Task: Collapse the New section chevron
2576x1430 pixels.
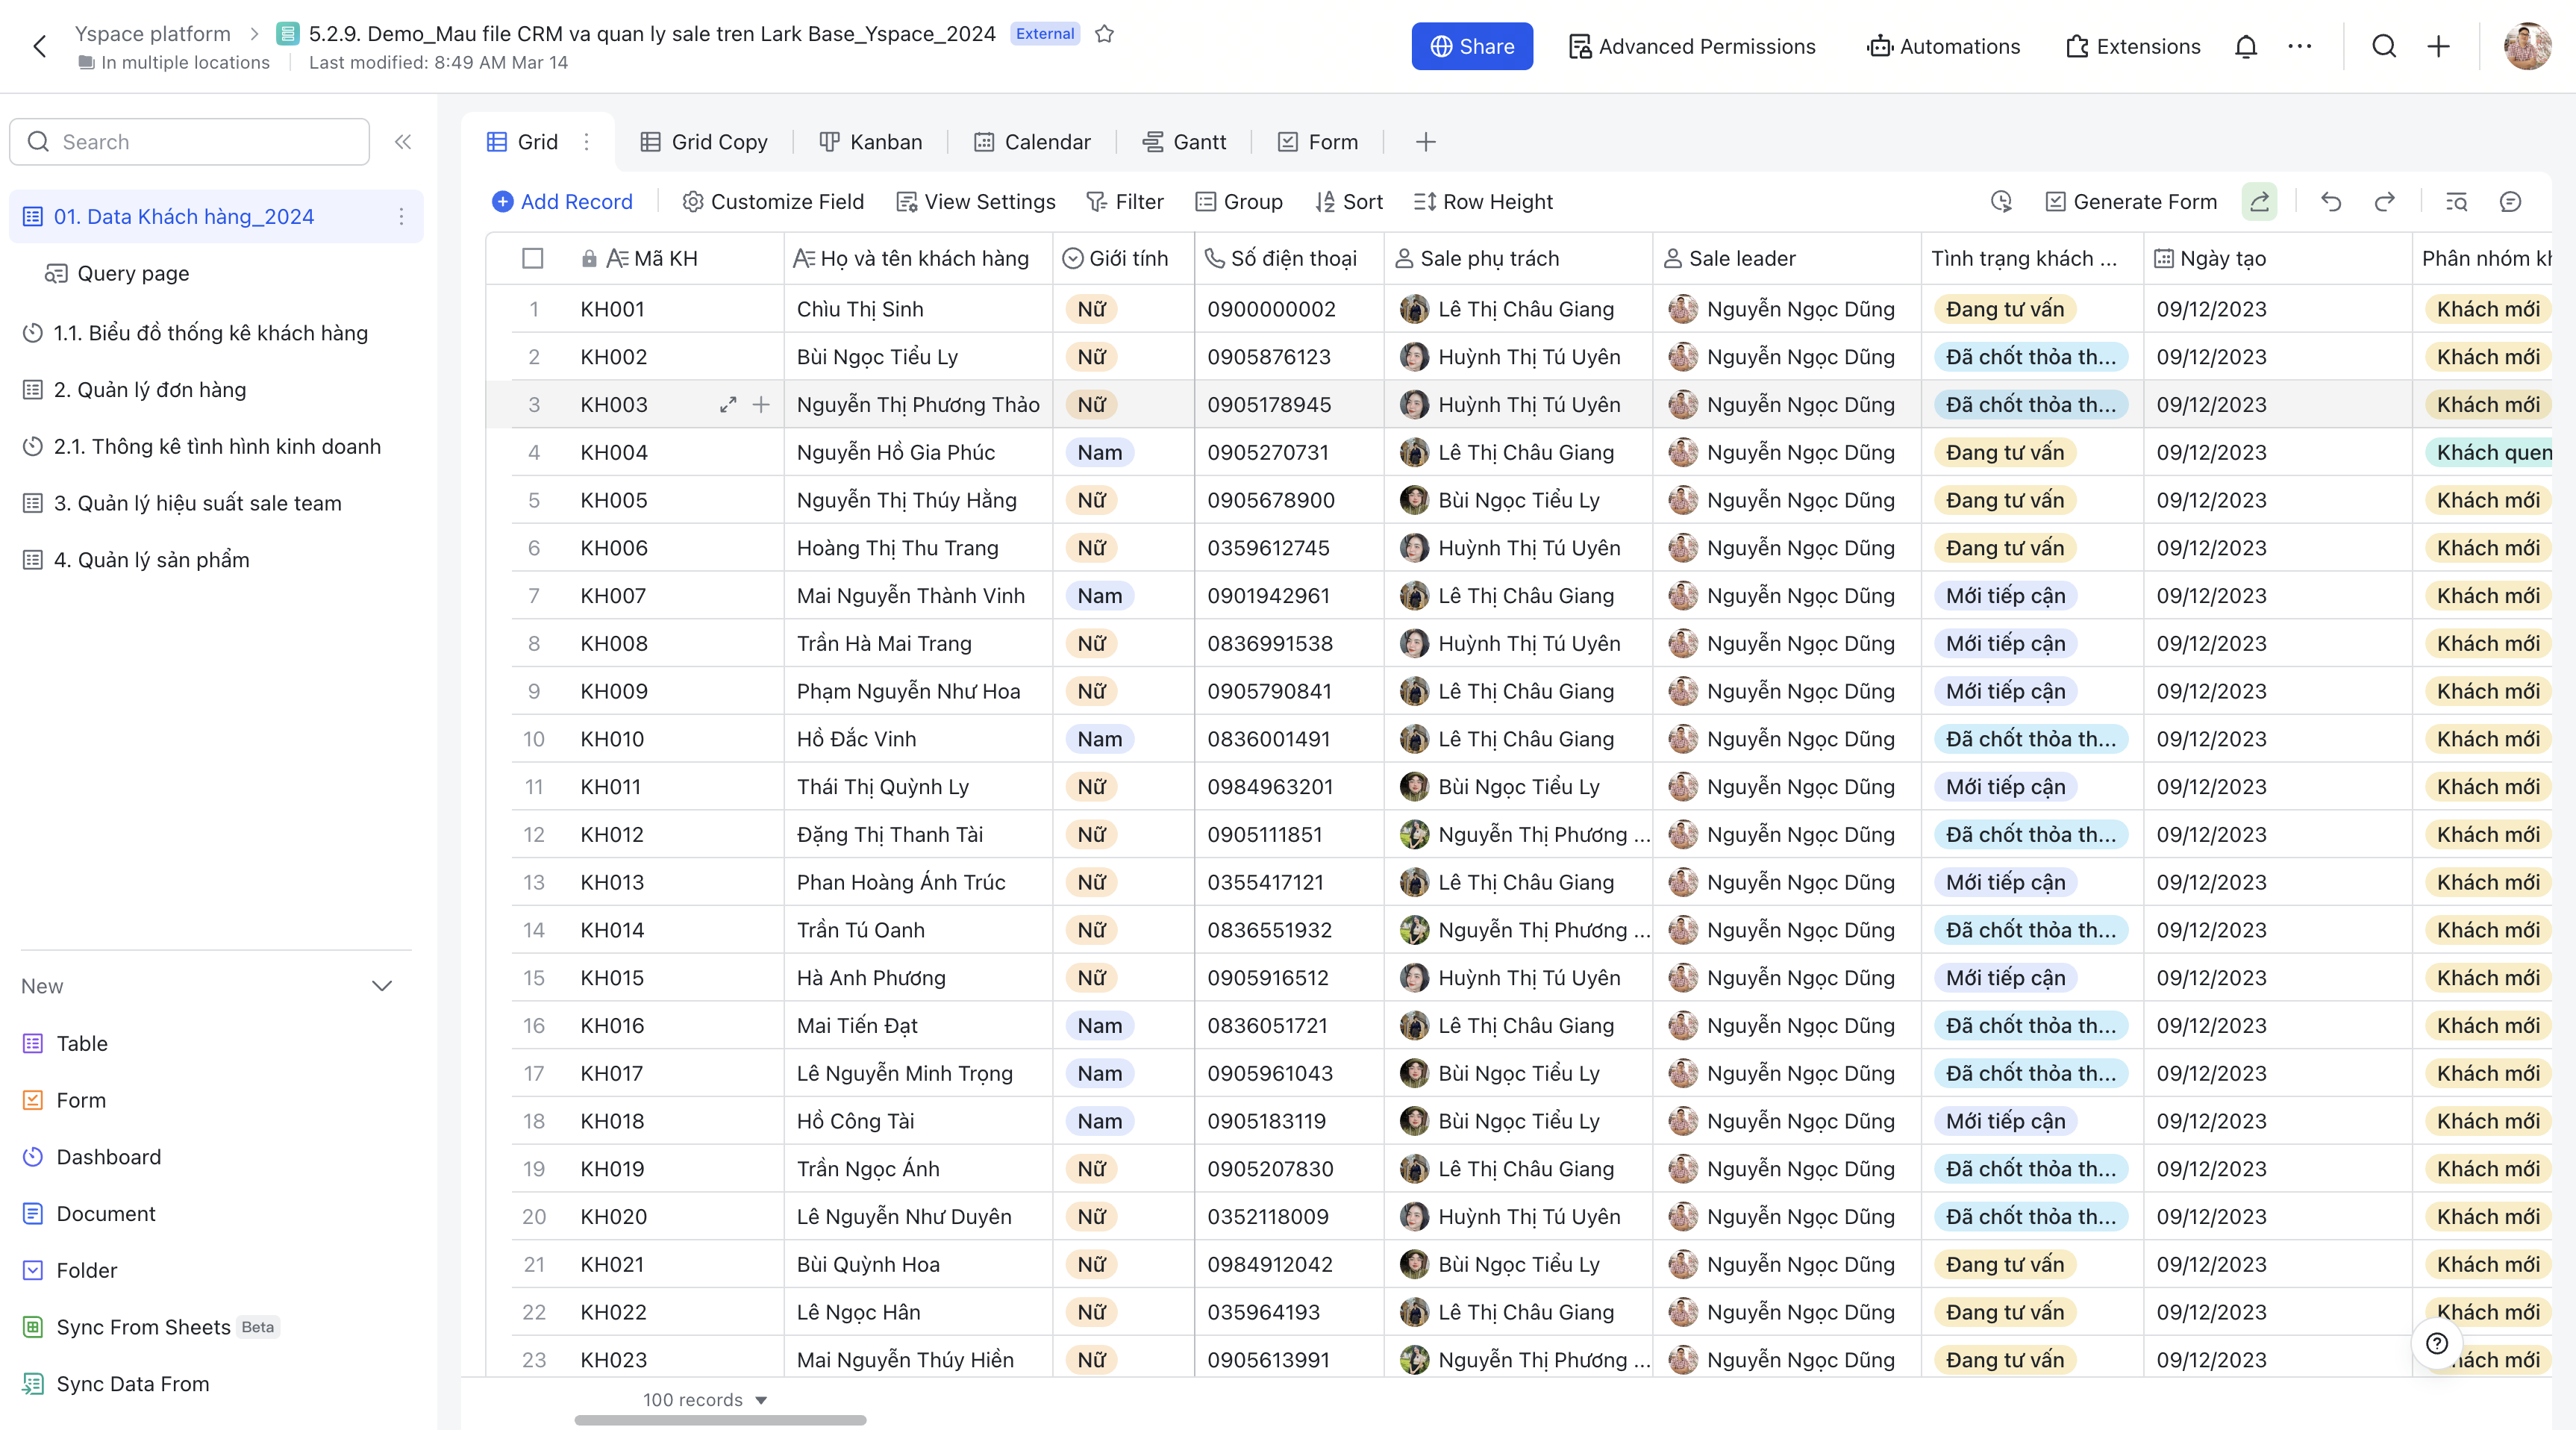Action: [382, 986]
